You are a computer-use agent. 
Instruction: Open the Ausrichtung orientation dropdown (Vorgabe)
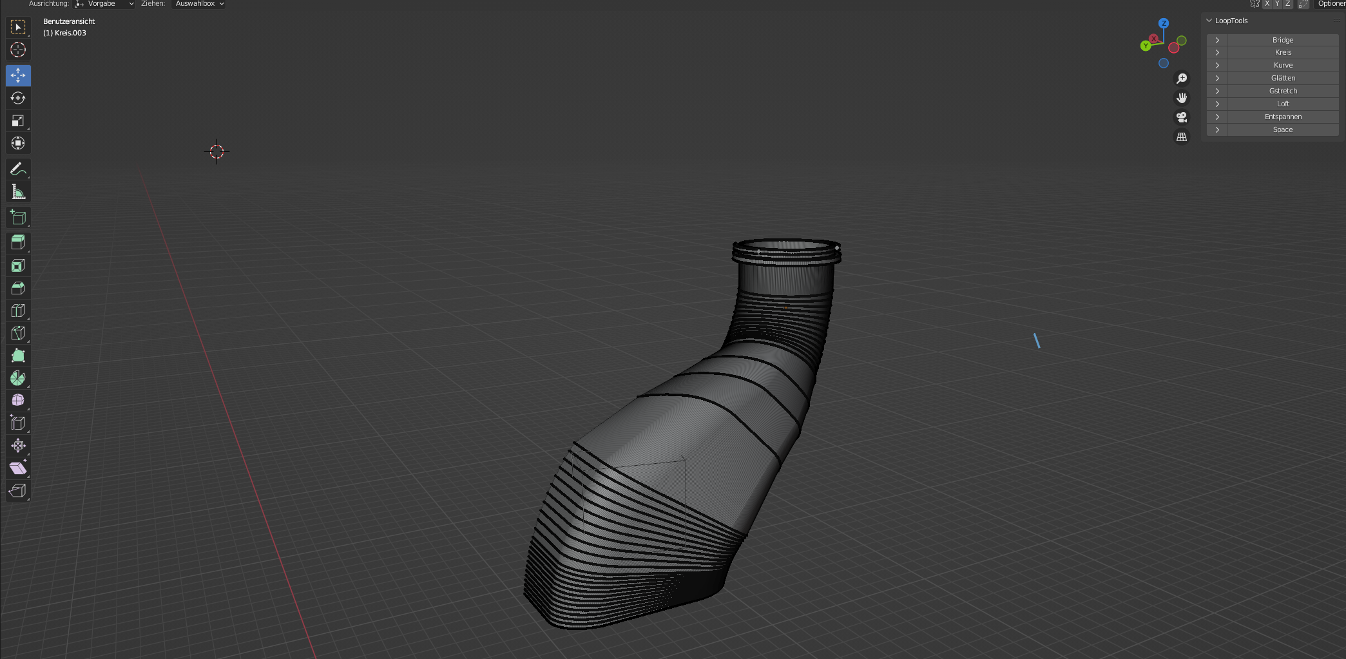(104, 4)
